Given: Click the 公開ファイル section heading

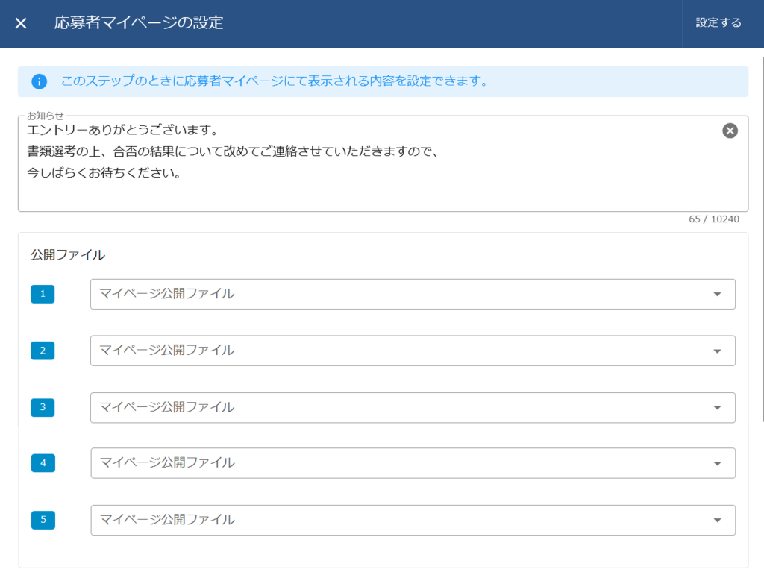Looking at the screenshot, I should click(68, 255).
